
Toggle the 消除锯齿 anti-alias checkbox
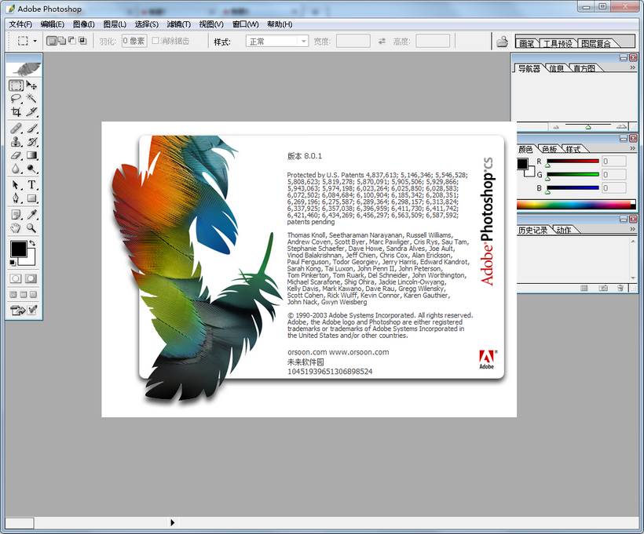pos(156,41)
